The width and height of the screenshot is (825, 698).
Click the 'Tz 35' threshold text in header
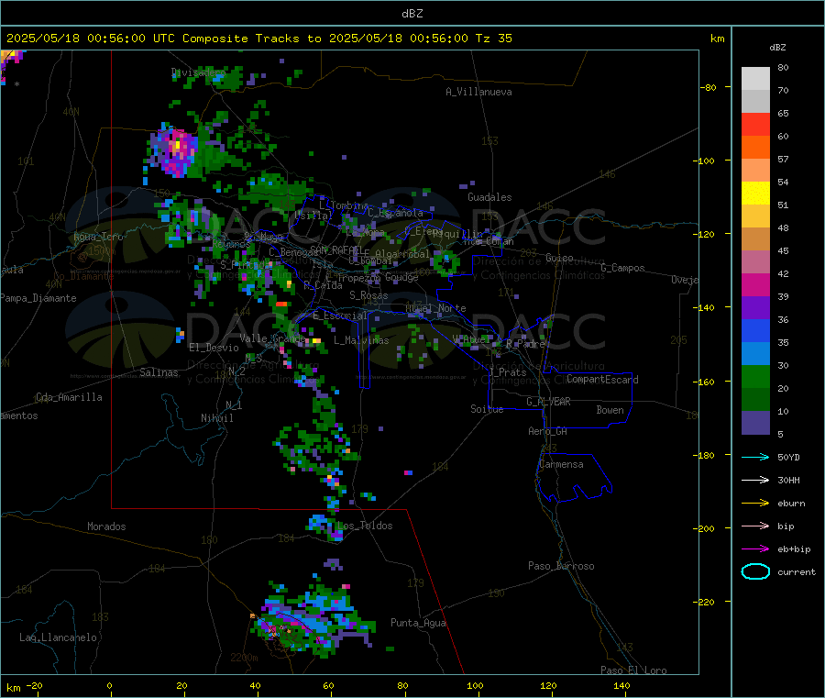493,39
